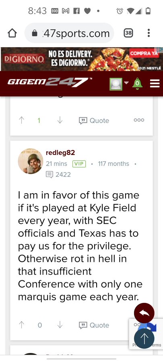Open the DiGiorno Compra Ya ad banner
This screenshot has height=363, width=163.
[x=81, y=59]
